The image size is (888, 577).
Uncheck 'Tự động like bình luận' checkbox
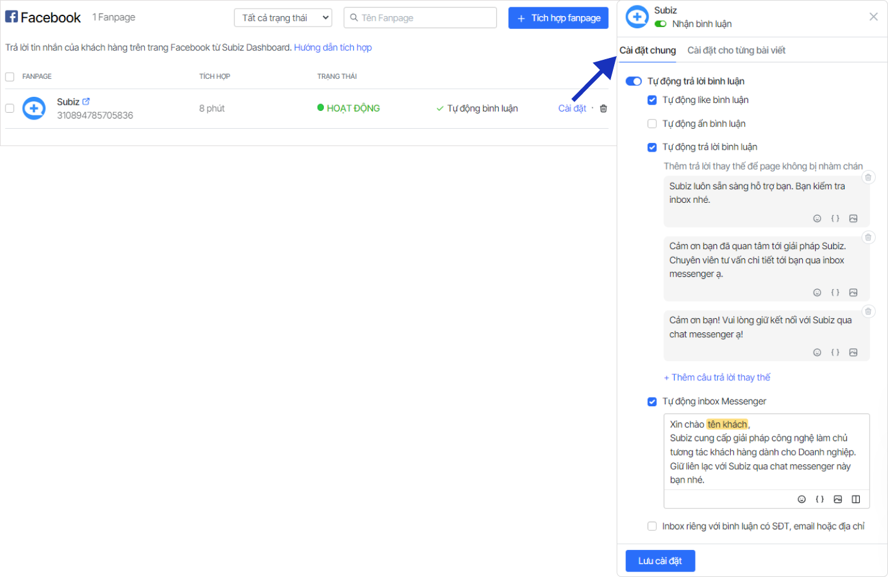[652, 100]
